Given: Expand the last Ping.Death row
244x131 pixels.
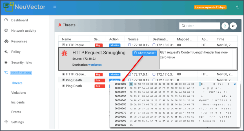Looking at the screenshot, I should (63, 86).
